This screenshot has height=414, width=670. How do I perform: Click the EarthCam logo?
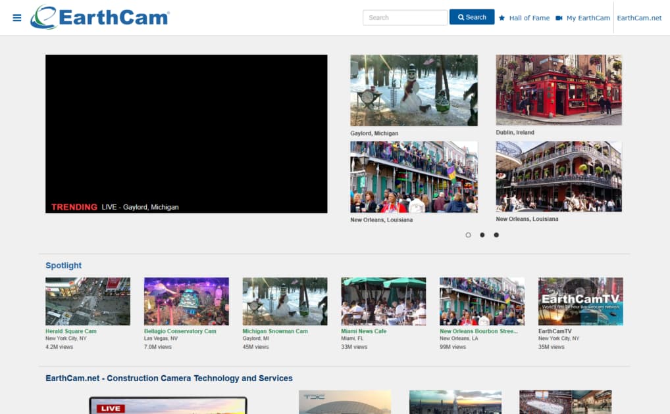[x=100, y=17]
